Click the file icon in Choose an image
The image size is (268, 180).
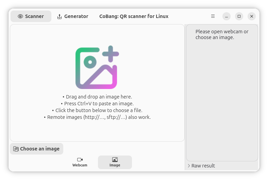16,149
